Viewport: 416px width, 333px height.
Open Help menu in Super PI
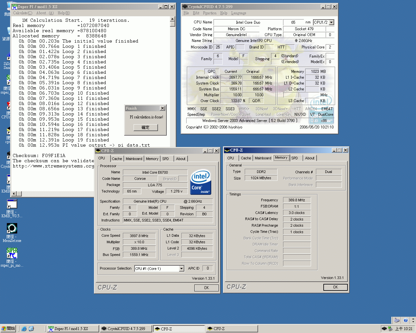click(64, 13)
